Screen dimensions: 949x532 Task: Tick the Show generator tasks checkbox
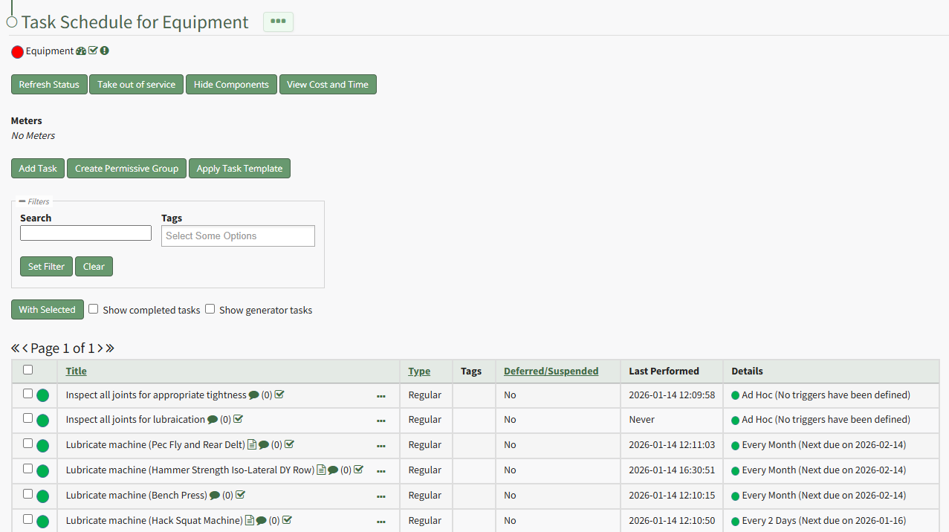click(210, 309)
